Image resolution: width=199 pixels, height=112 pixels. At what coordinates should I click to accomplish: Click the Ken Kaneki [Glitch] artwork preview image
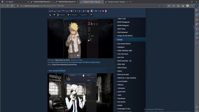80,93
